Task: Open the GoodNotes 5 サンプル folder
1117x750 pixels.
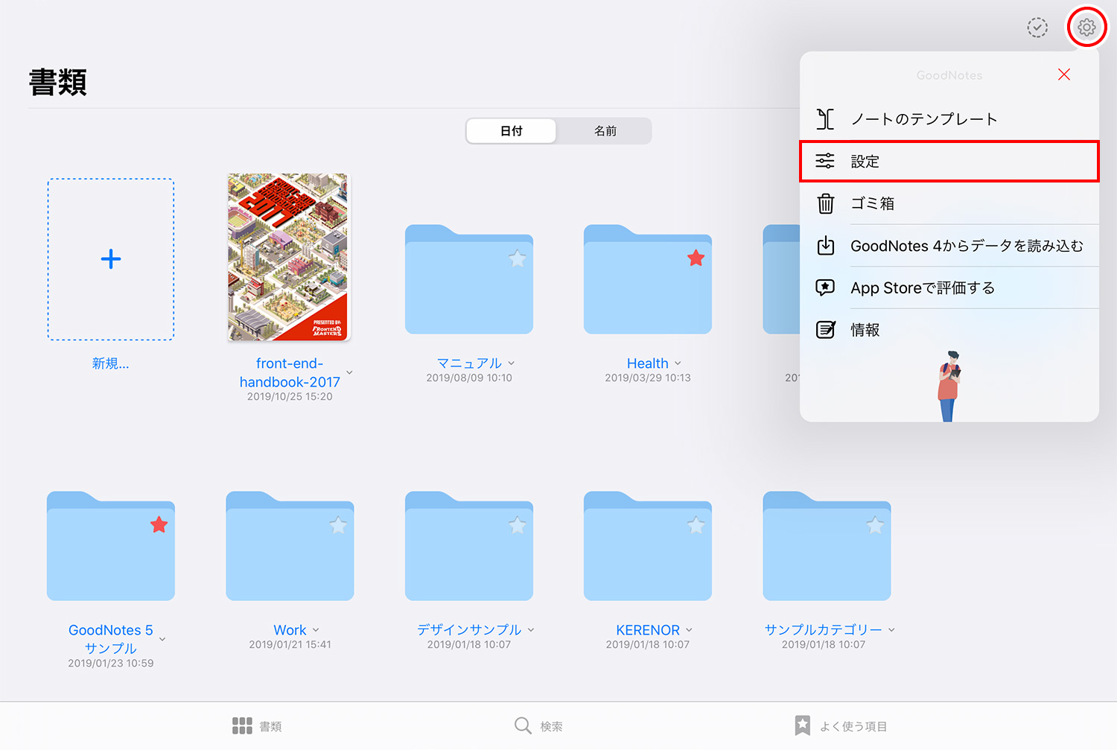Action: (111, 546)
